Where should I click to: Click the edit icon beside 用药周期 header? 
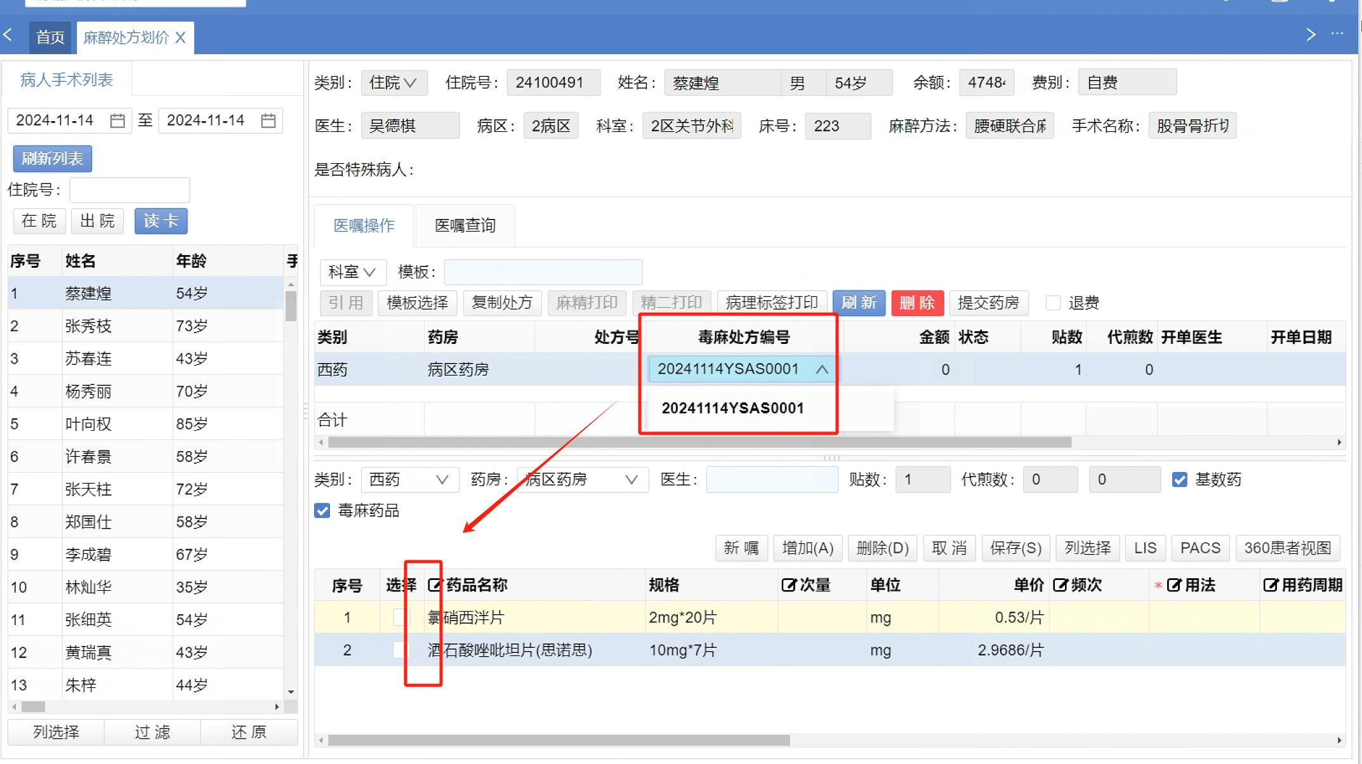(x=1271, y=585)
